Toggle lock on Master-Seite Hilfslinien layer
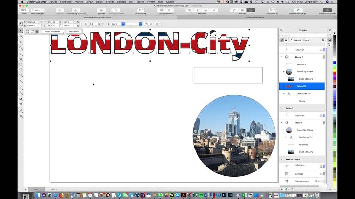355x199 pixels. [321, 167]
